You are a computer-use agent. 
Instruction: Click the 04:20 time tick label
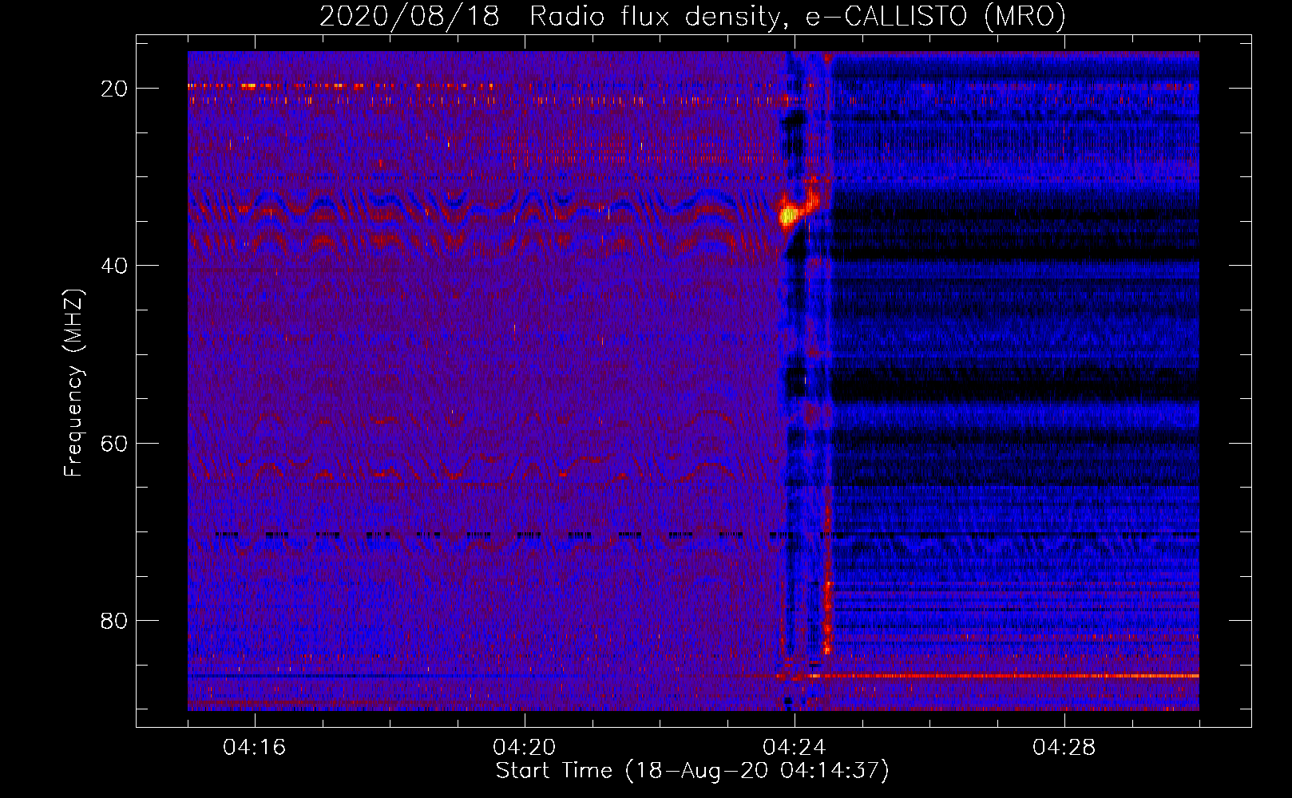click(x=524, y=748)
